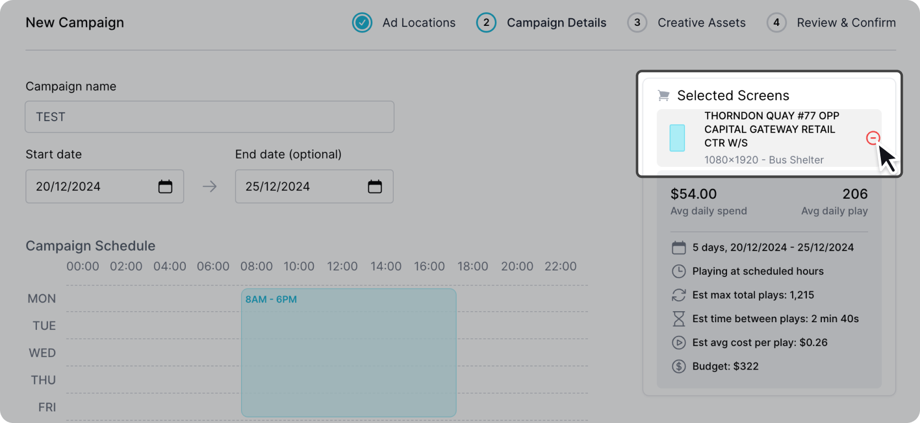Click the clock icon by Playing at scheduled hours

point(678,272)
